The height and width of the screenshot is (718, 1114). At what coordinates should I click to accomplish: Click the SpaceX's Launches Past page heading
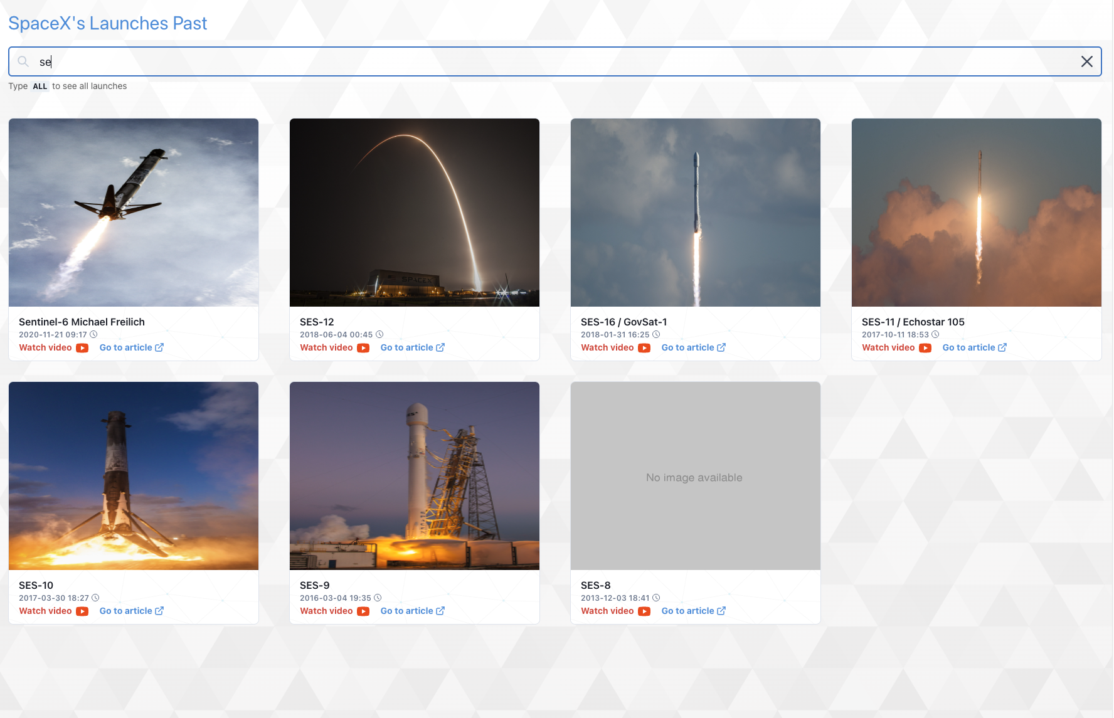[x=107, y=23]
